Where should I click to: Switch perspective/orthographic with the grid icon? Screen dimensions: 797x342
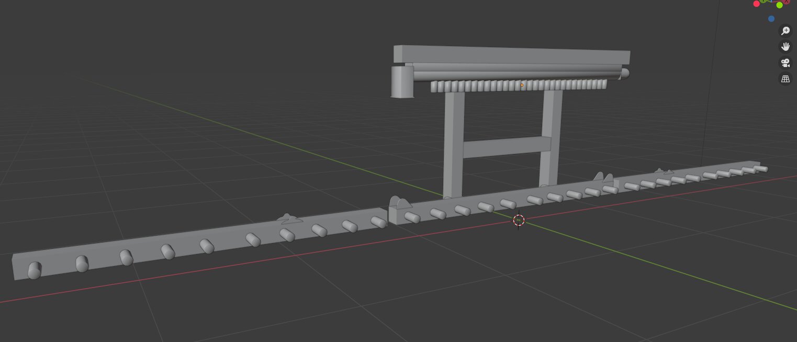click(785, 79)
